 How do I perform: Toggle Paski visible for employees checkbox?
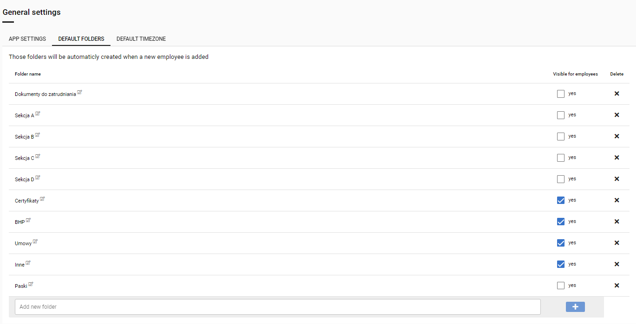point(561,286)
